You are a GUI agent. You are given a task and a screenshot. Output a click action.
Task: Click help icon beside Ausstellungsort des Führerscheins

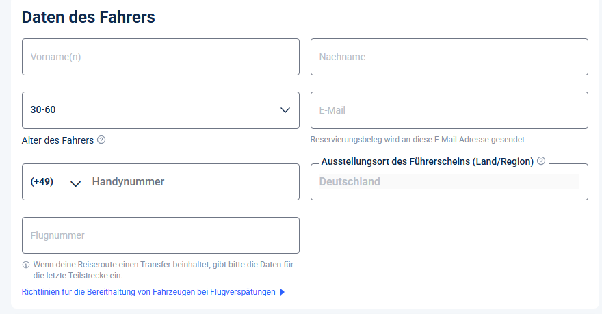[x=541, y=161]
